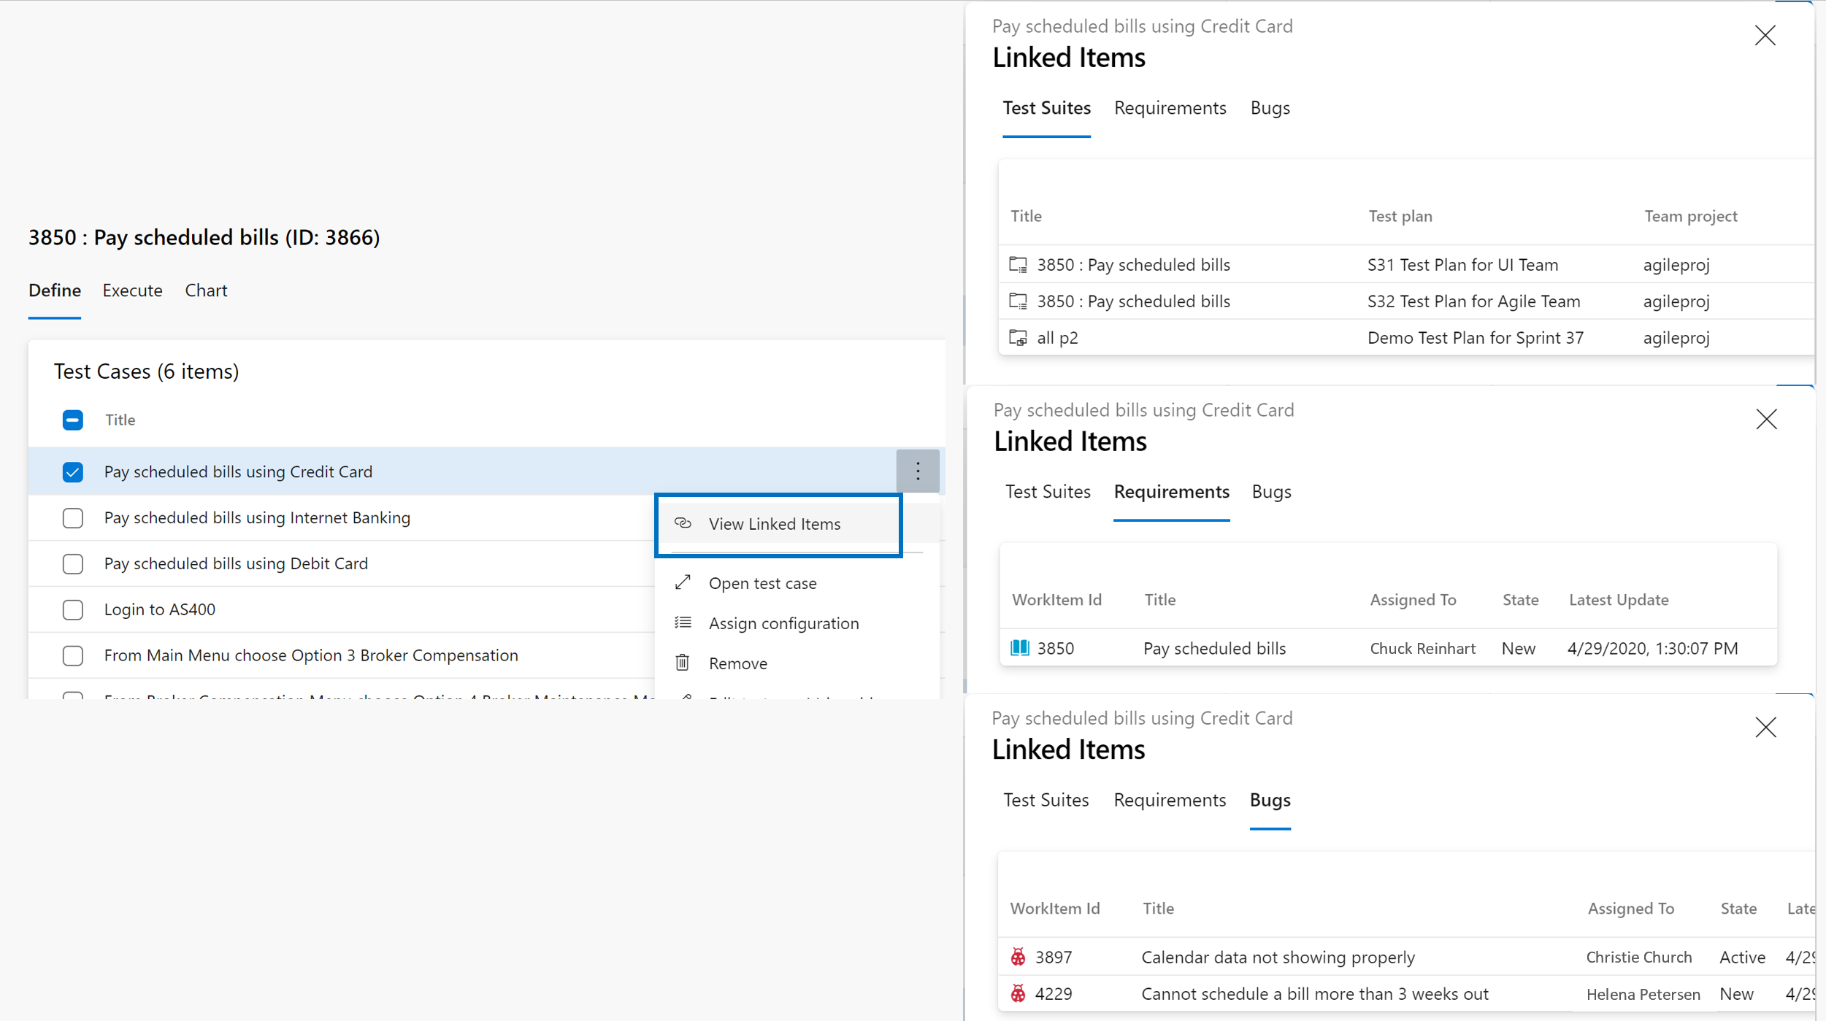Viewport: 1826px width, 1021px height.
Task: Switch to Requirements tab in top Linked Items panel
Action: [x=1169, y=107]
